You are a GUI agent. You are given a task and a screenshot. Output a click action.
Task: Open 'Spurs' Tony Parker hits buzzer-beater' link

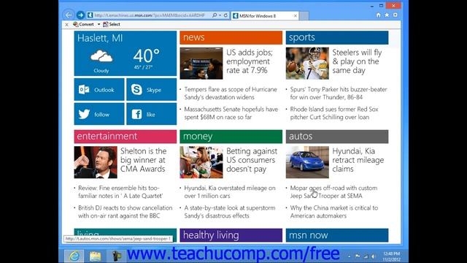point(339,94)
